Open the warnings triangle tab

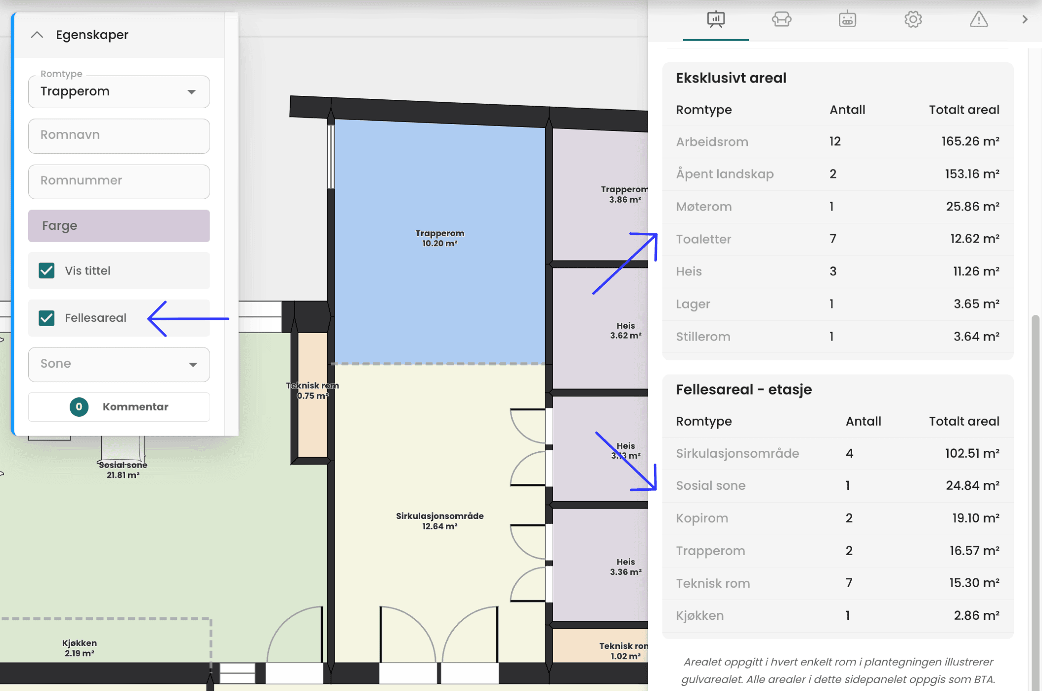point(978,19)
